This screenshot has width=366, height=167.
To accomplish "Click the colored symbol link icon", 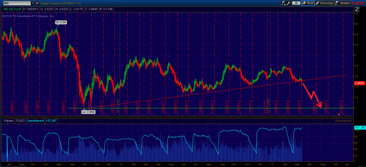I will click(x=37, y=3).
